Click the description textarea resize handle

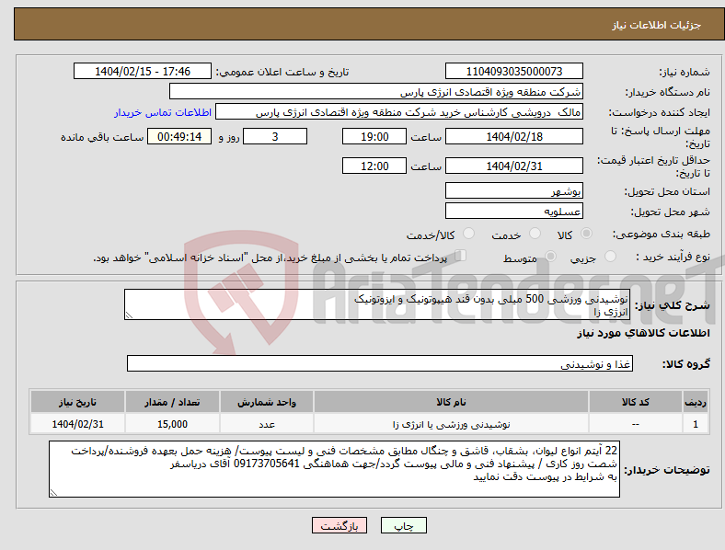coord(129,315)
